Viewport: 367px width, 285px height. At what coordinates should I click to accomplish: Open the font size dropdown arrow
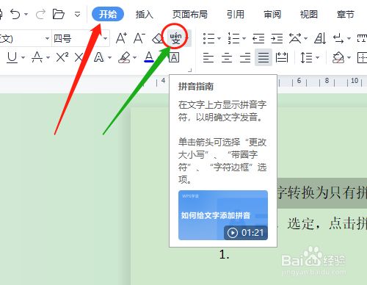[x=106, y=38]
